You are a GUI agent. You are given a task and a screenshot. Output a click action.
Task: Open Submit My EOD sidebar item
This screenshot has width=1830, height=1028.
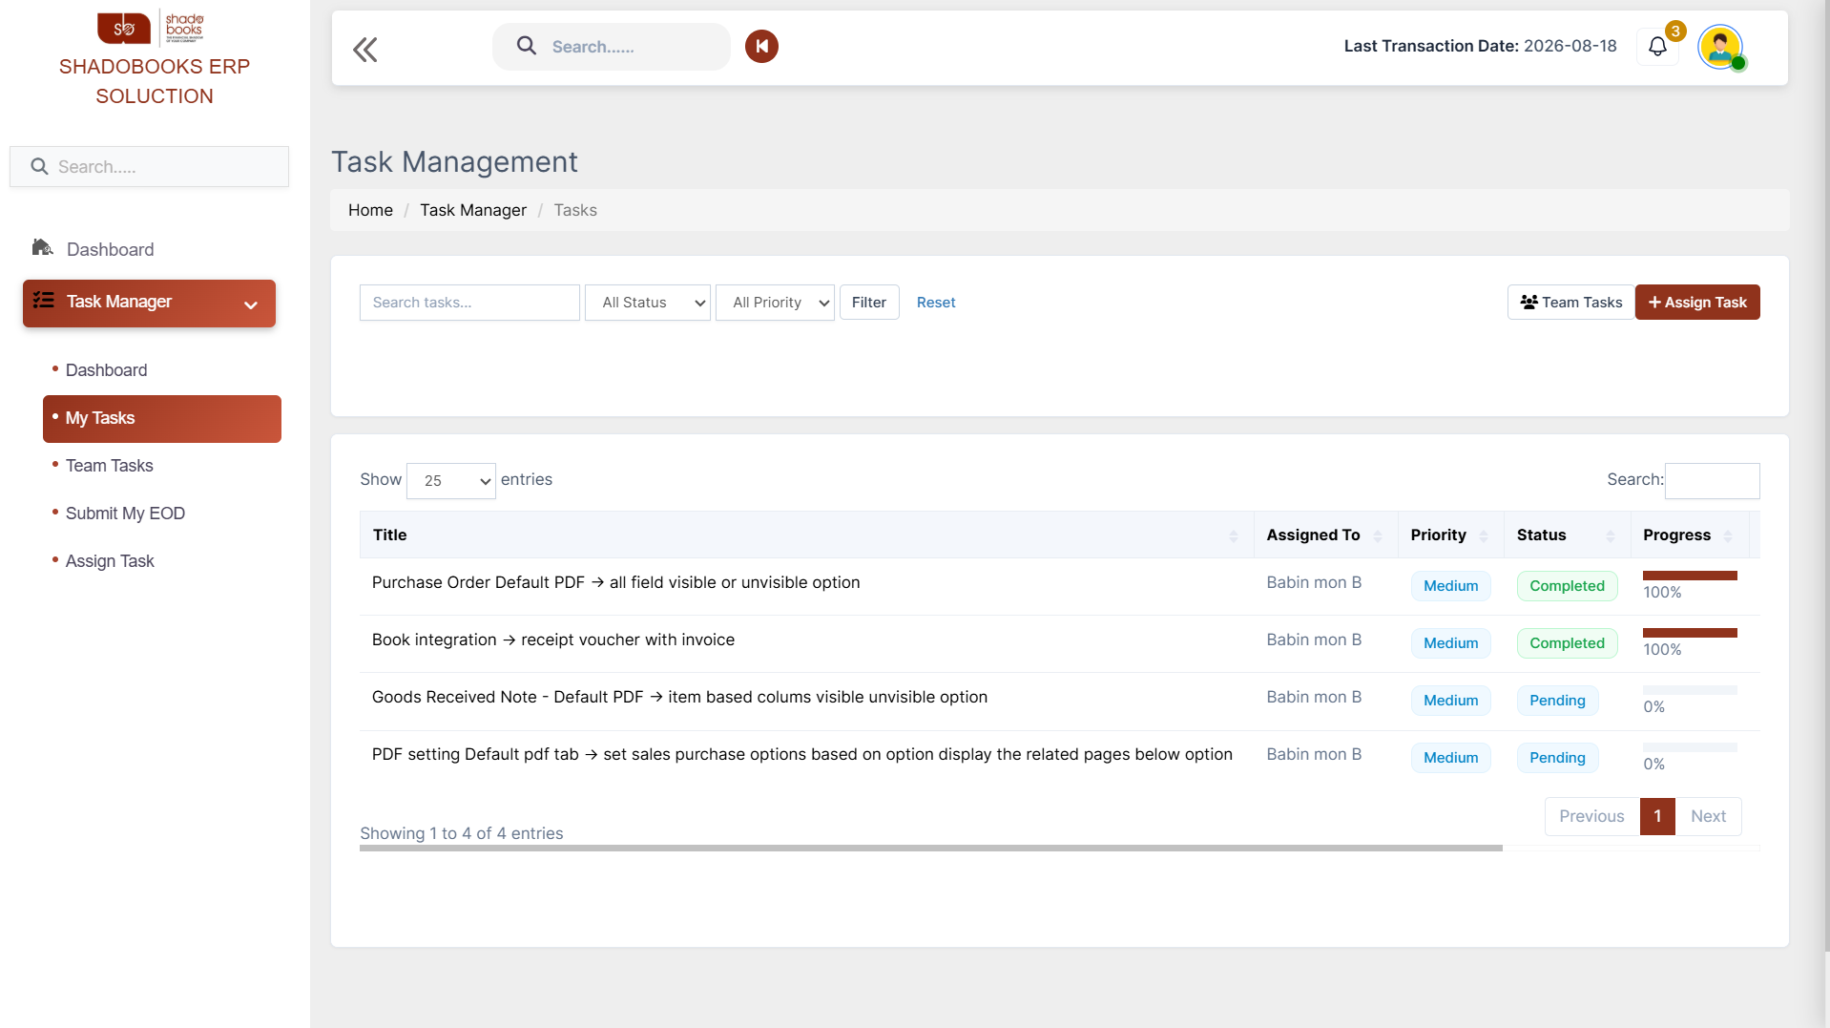click(x=125, y=514)
